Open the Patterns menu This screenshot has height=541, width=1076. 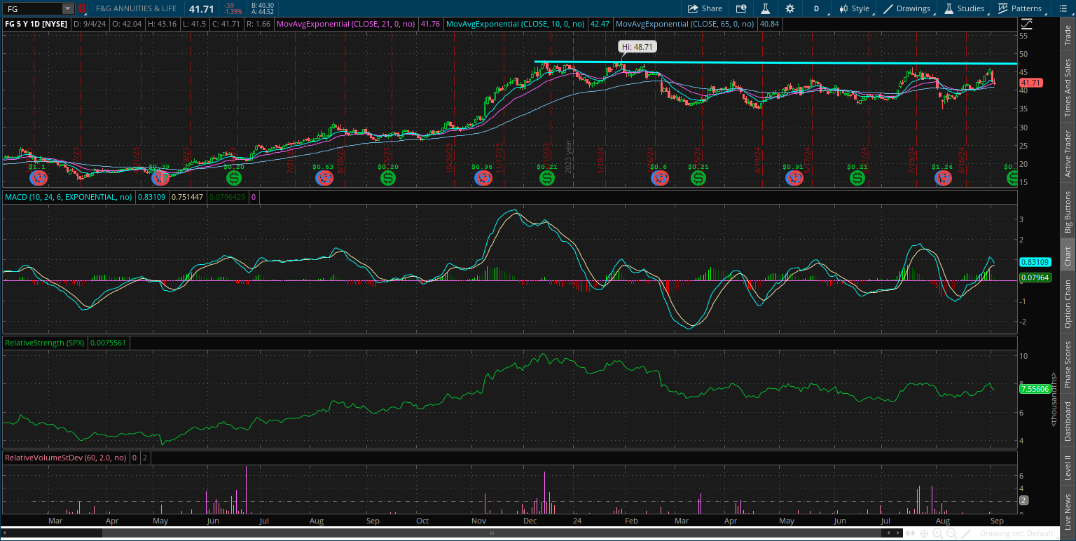click(1020, 8)
